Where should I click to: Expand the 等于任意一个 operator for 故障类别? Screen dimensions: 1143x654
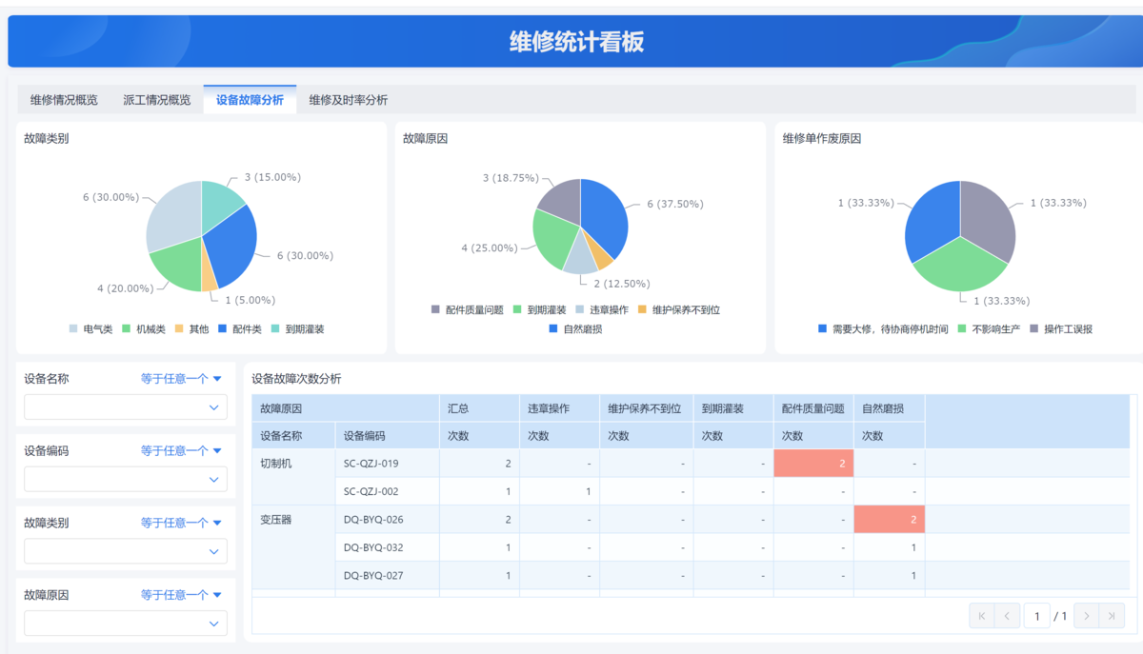(x=181, y=523)
